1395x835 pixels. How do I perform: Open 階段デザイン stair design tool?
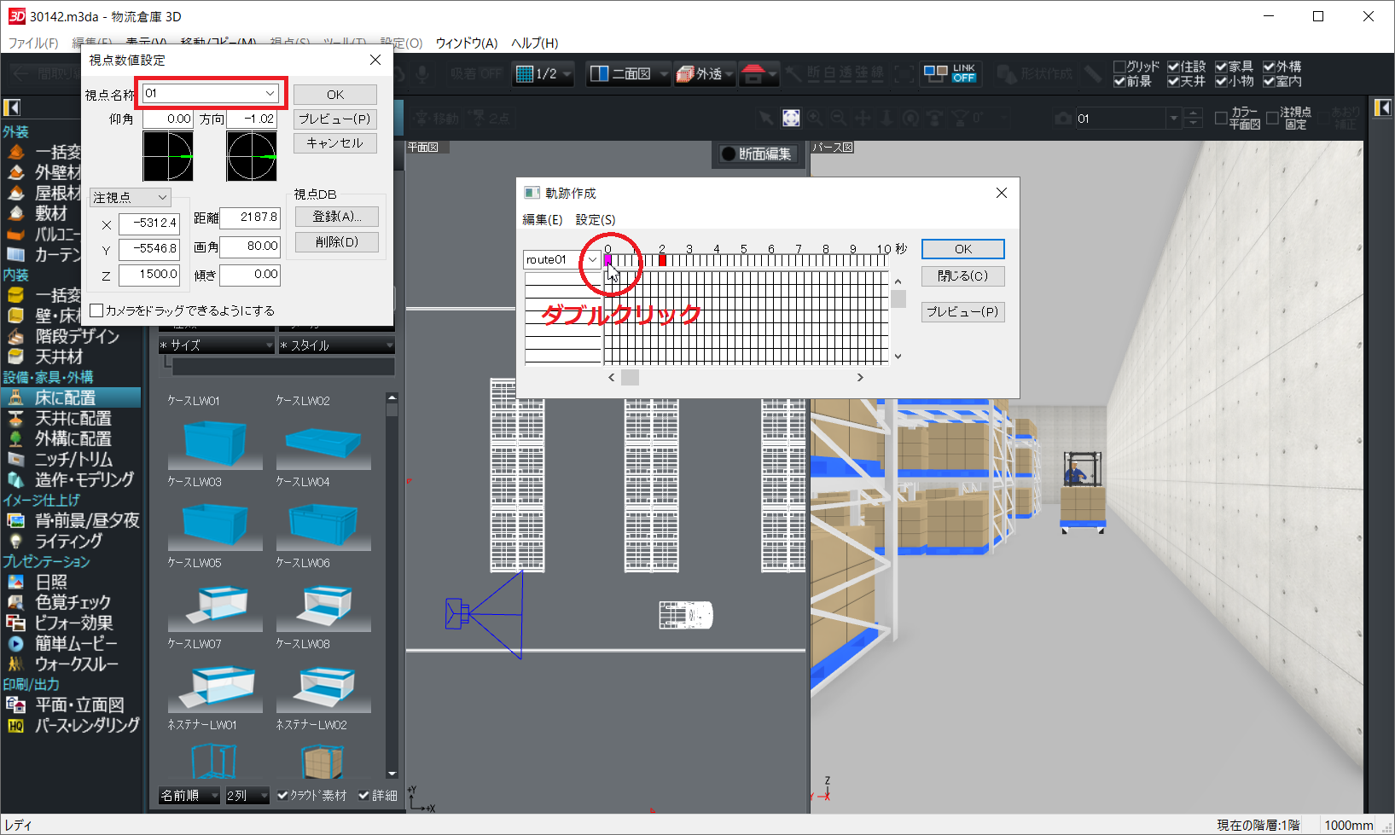[76, 336]
